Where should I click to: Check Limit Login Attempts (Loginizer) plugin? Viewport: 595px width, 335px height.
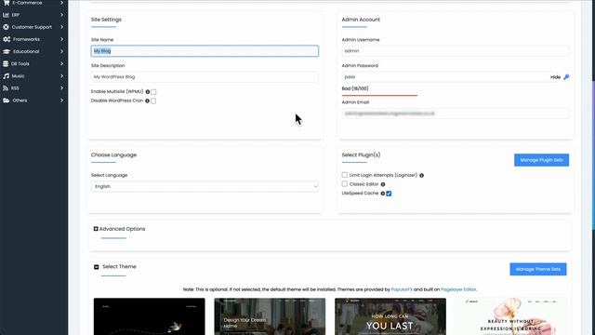point(345,175)
